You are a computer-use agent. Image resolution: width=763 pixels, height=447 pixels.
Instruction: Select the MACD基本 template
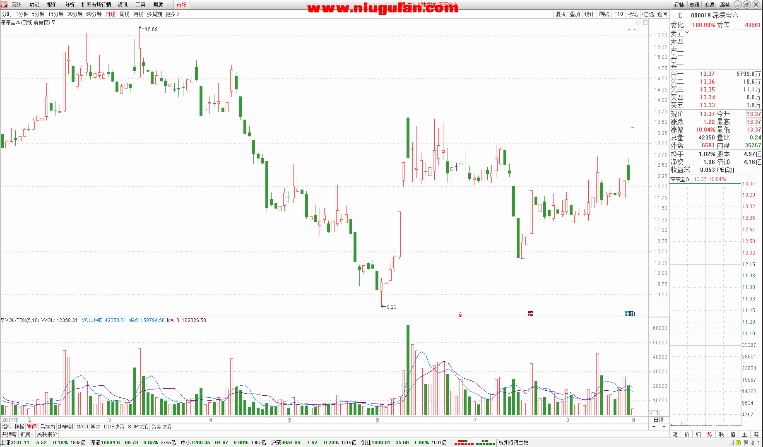(x=89, y=427)
